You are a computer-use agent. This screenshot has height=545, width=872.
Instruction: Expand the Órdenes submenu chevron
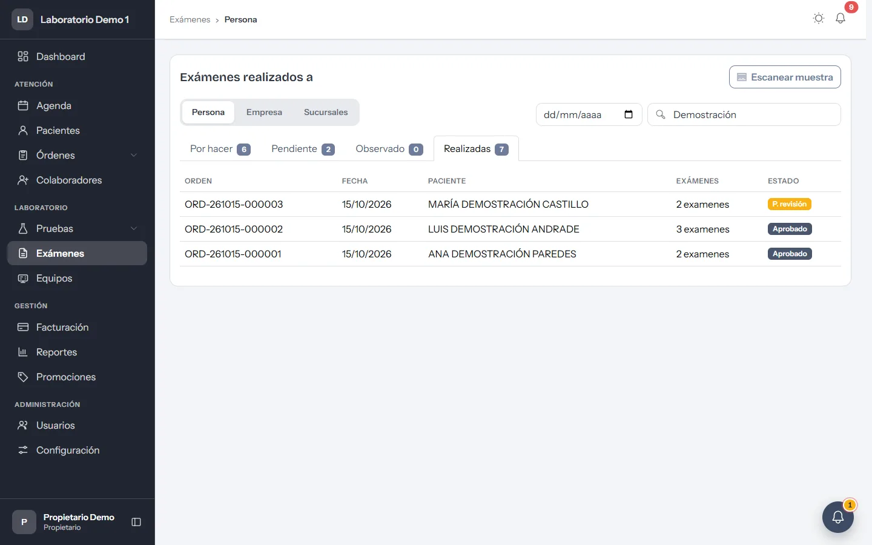pos(134,155)
